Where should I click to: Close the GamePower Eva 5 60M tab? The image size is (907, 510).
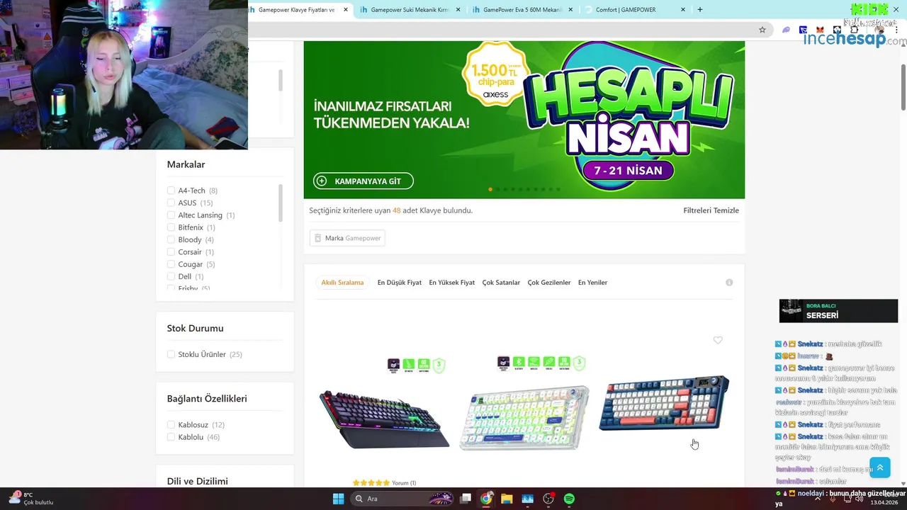[x=570, y=10]
